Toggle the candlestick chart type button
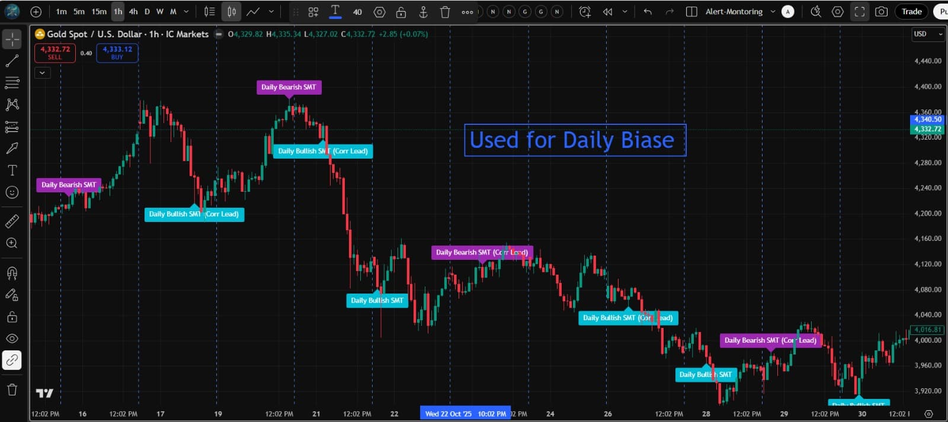This screenshot has width=948, height=422. 232,11
